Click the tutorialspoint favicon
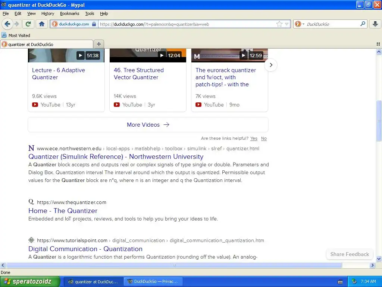 click(31, 240)
